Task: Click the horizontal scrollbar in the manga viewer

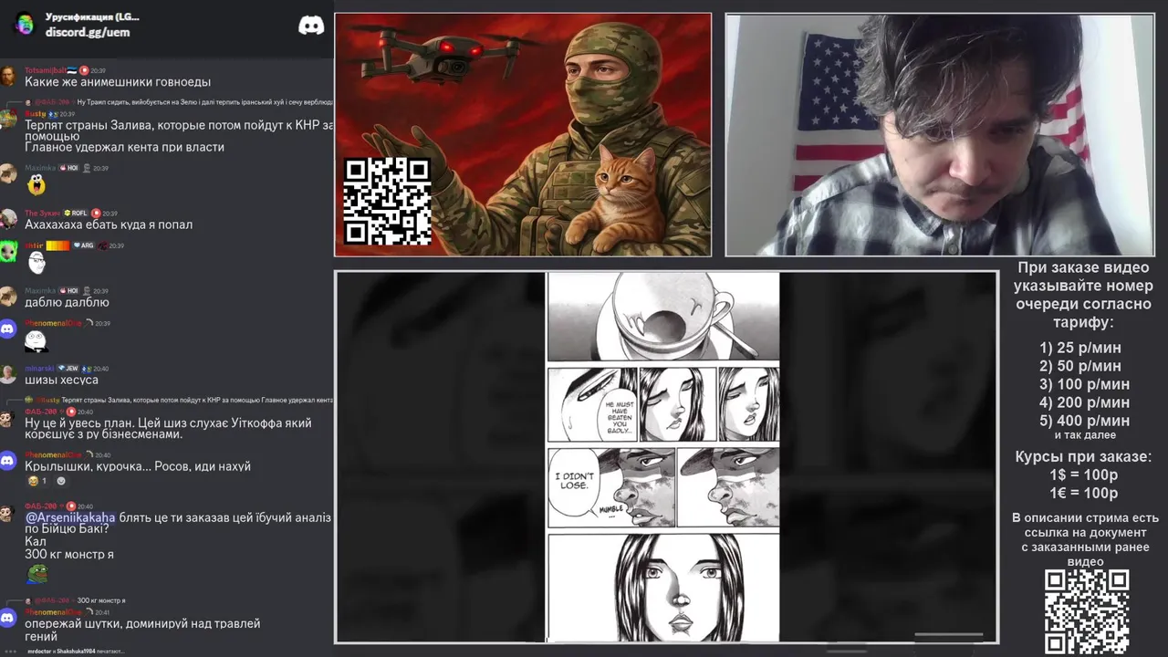Action: [949, 633]
